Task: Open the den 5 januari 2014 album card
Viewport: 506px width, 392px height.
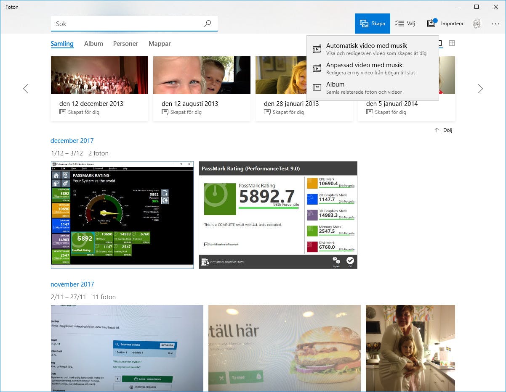Action: pos(406,89)
